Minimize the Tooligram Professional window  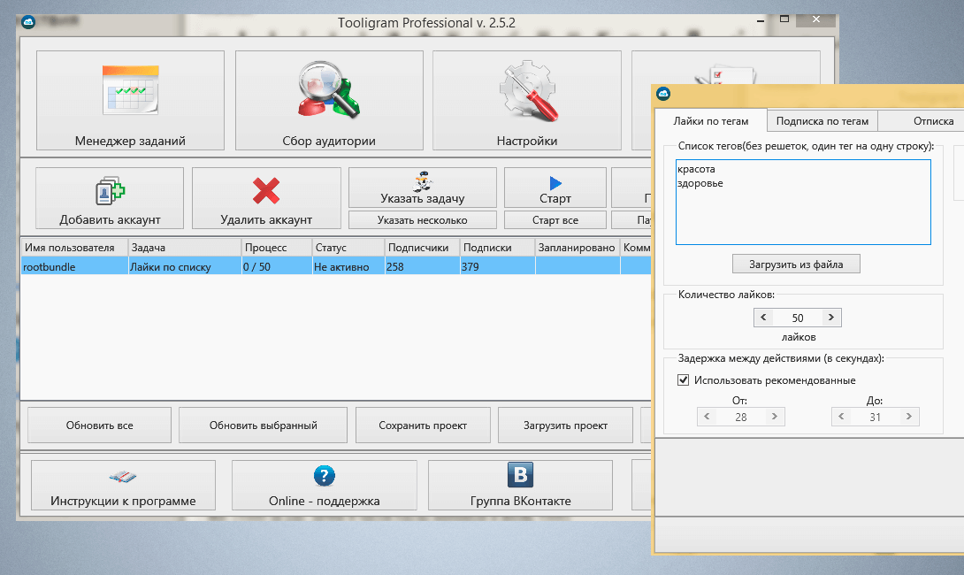click(761, 20)
